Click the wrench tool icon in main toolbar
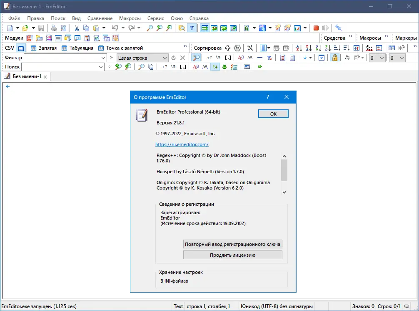419x311 pixels. point(338,28)
